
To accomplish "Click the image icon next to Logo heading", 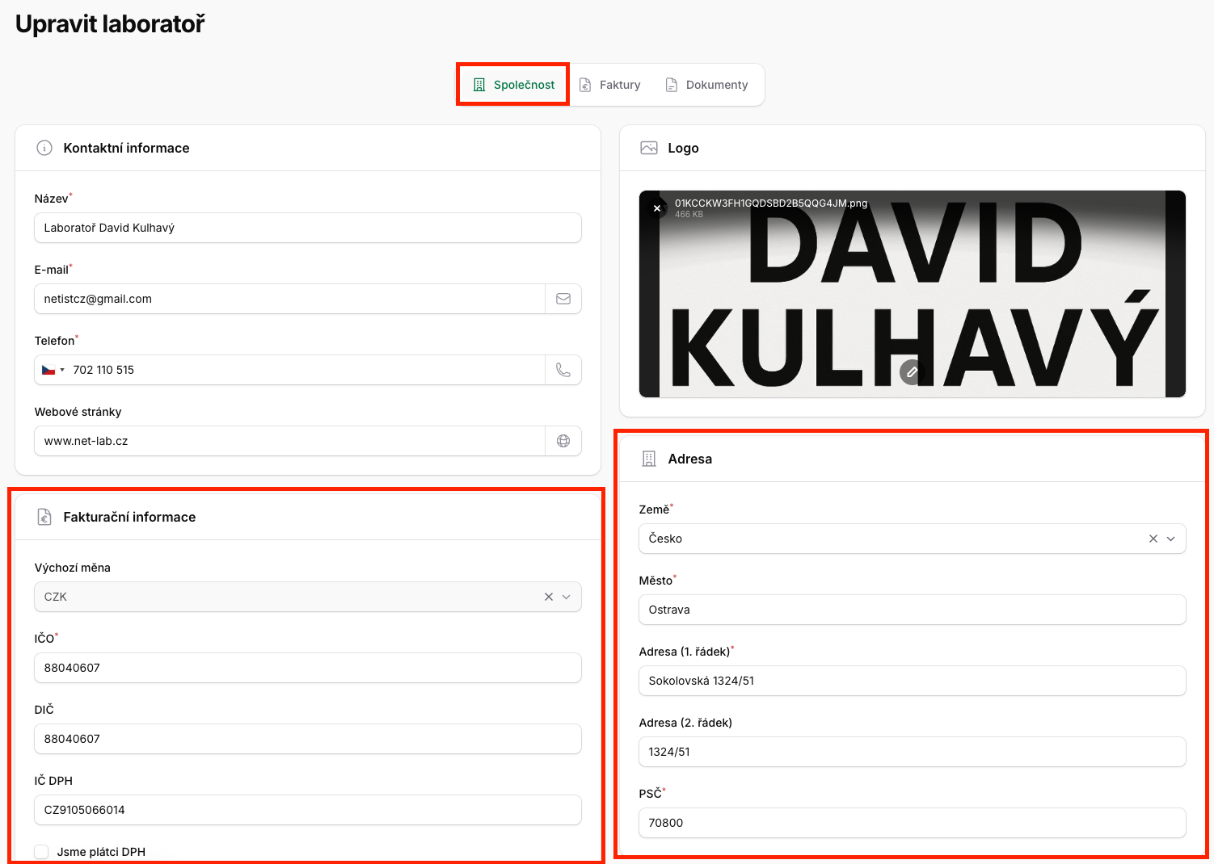I will pyautogui.click(x=649, y=148).
